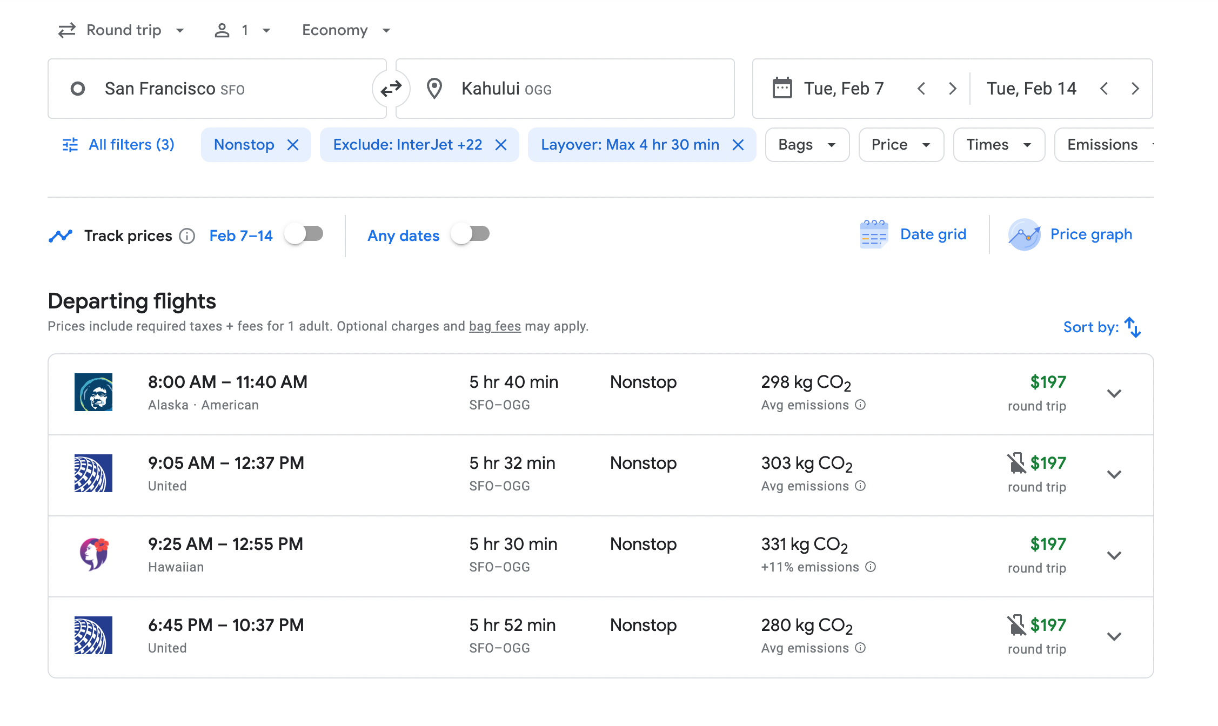Remove the Exclude InterJet filter
This screenshot has width=1218, height=726.
pyautogui.click(x=501, y=145)
